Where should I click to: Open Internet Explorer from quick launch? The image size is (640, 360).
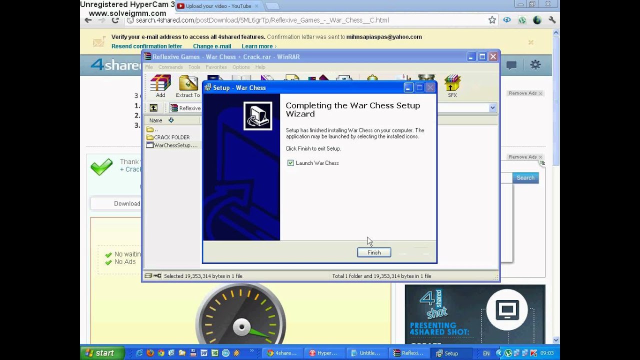pos(139,353)
